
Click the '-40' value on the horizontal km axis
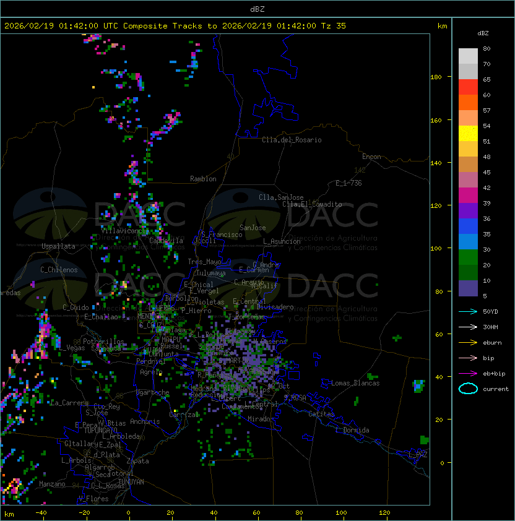(41, 513)
